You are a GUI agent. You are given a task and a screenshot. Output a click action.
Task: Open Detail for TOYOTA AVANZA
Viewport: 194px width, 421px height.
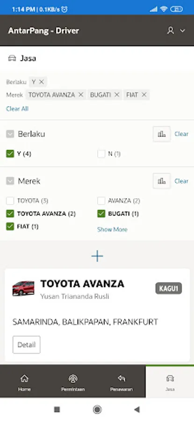click(x=26, y=345)
